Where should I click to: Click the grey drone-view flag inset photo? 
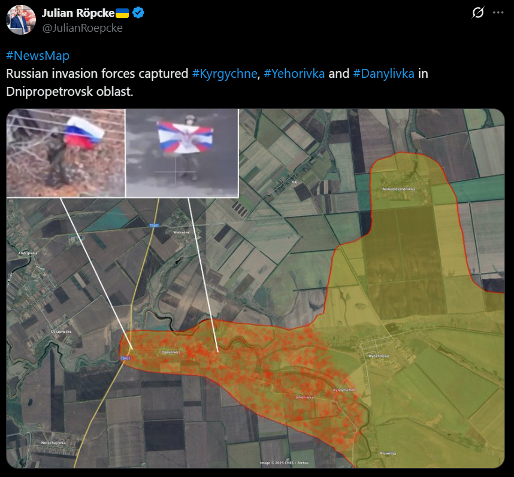point(182,153)
